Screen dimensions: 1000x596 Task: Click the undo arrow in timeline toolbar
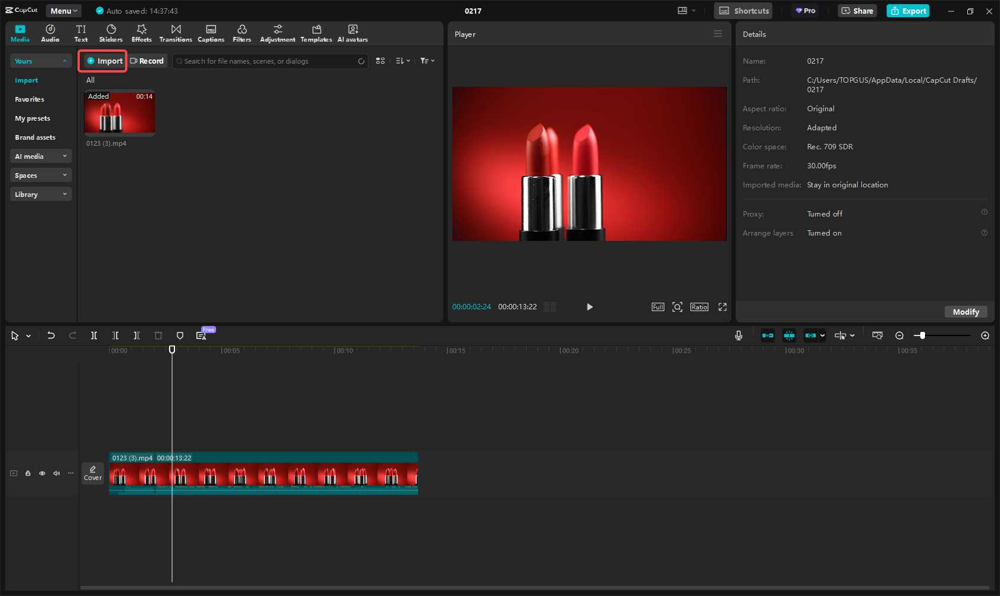click(x=51, y=335)
